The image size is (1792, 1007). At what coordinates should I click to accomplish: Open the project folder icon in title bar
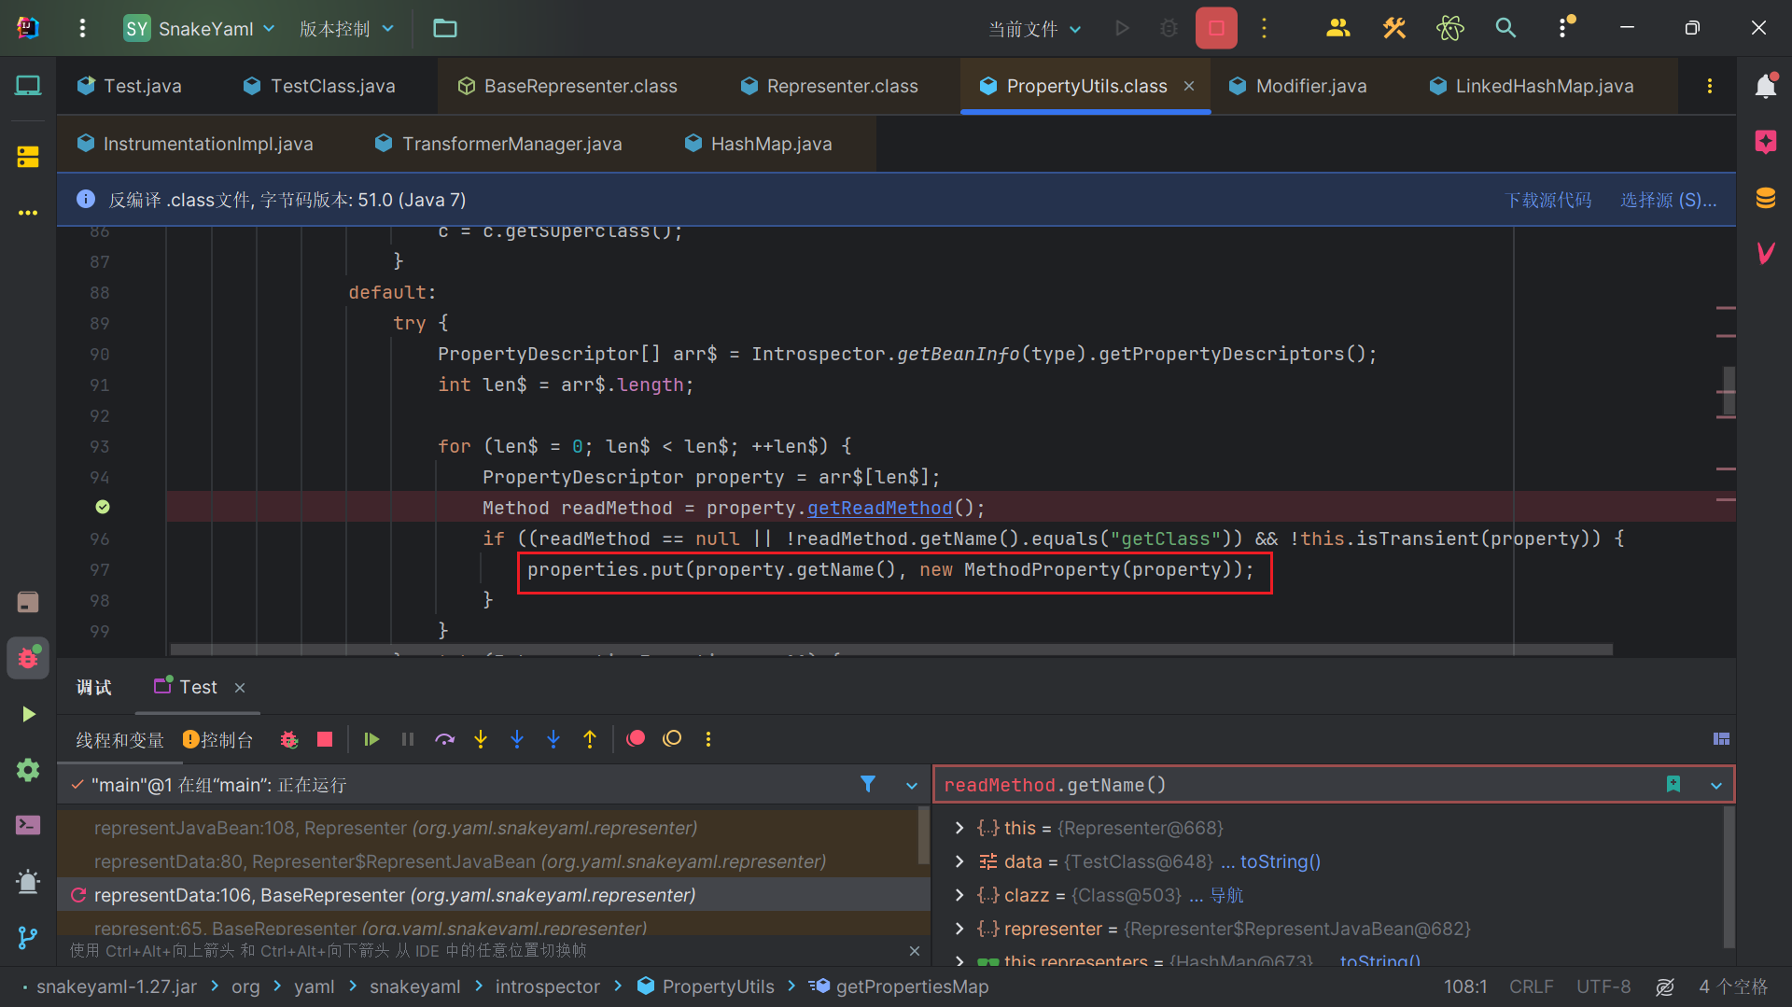pos(445,28)
